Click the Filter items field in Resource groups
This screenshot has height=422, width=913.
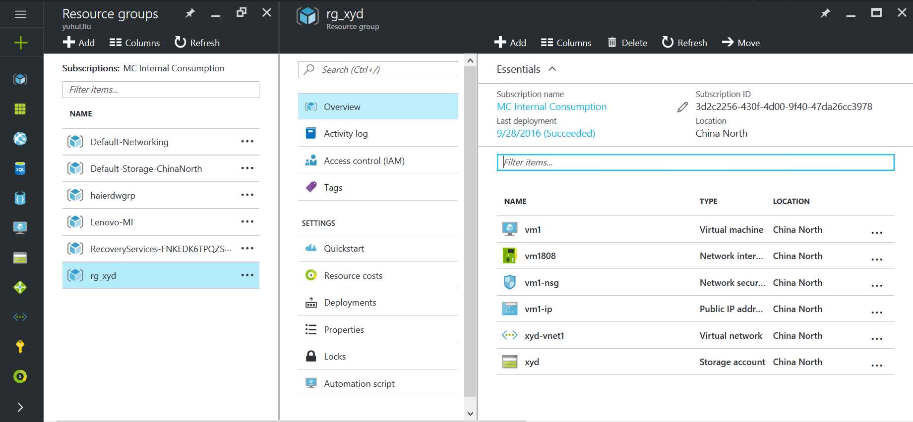[x=161, y=90]
